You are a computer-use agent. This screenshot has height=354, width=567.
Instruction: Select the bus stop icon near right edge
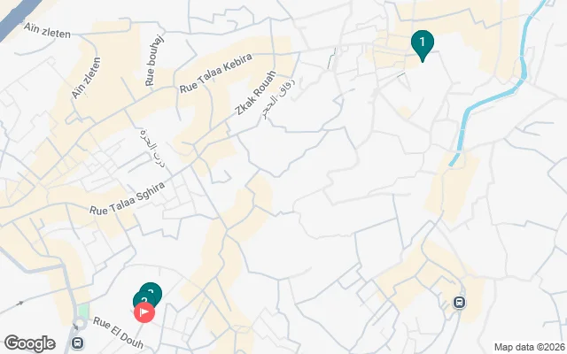459,302
